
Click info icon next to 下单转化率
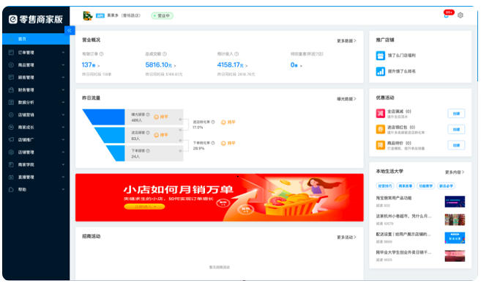[213, 143]
